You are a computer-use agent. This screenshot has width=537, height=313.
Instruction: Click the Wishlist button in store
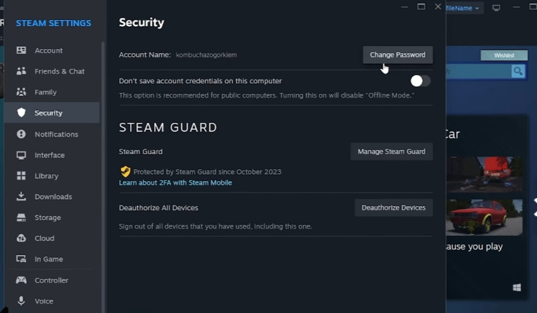pyautogui.click(x=504, y=55)
